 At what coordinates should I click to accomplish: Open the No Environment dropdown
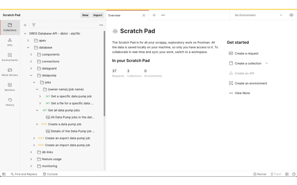click(x=258, y=15)
